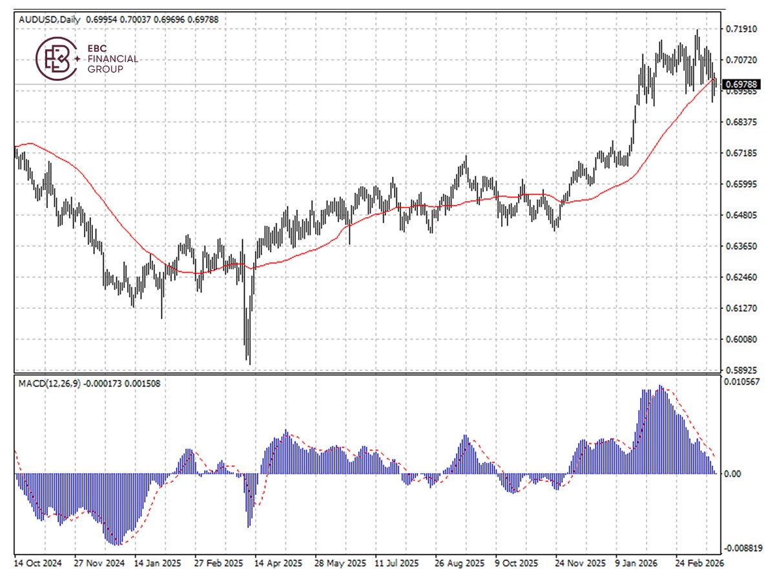Click the 0.71910 price axis label
The width and height of the screenshot is (775, 579).
click(x=740, y=30)
